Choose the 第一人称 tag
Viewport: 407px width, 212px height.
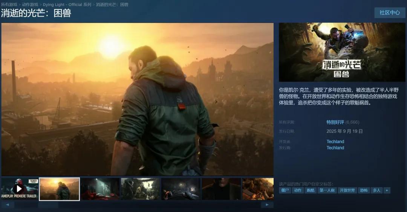[327, 191]
